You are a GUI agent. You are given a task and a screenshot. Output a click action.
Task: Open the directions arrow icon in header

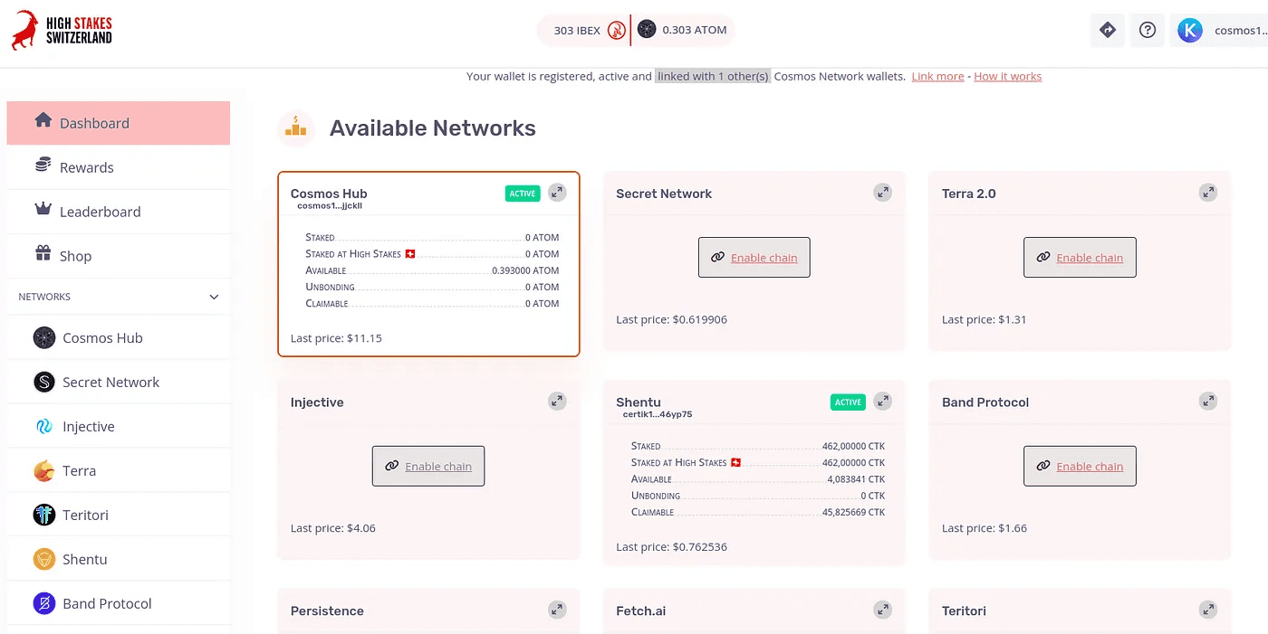(1108, 30)
